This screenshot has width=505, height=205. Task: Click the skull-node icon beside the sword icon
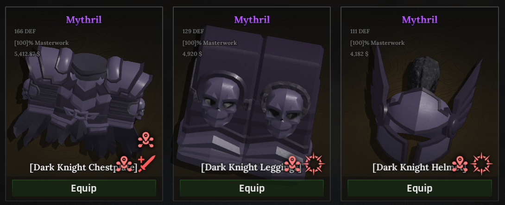124,163
